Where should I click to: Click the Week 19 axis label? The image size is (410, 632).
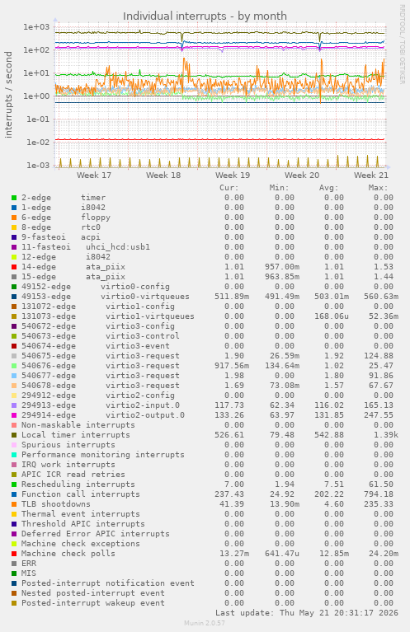233,176
